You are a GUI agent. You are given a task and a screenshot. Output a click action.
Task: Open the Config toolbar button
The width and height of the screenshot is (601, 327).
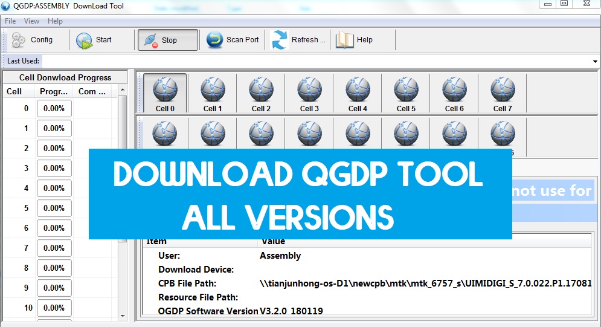coord(32,40)
